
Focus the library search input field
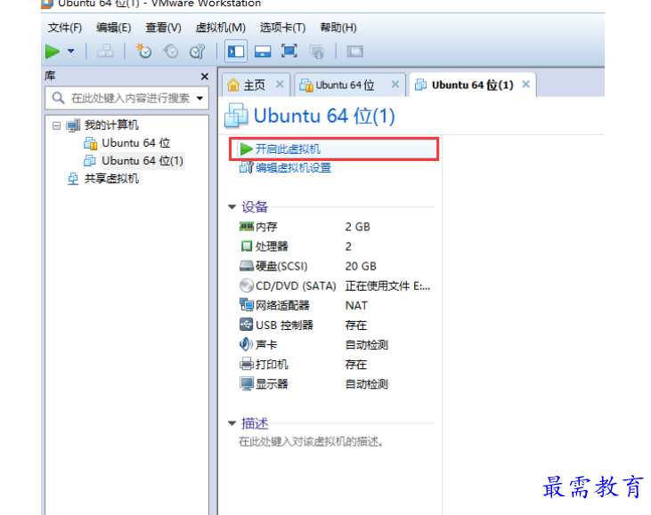point(126,98)
